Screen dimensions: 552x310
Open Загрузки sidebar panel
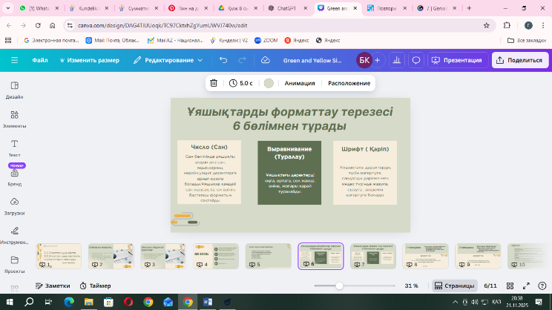click(x=14, y=207)
